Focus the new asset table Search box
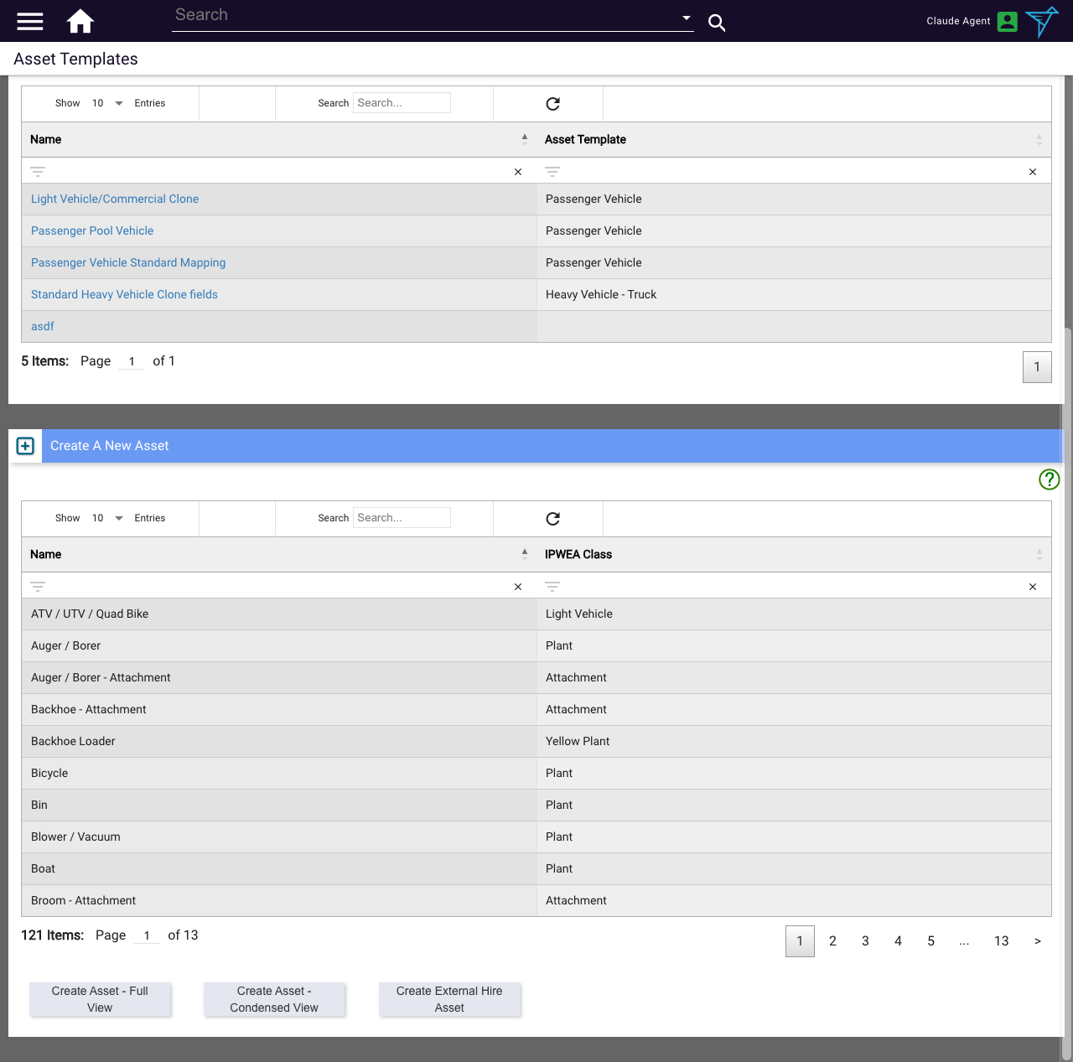1073x1062 pixels. point(402,518)
